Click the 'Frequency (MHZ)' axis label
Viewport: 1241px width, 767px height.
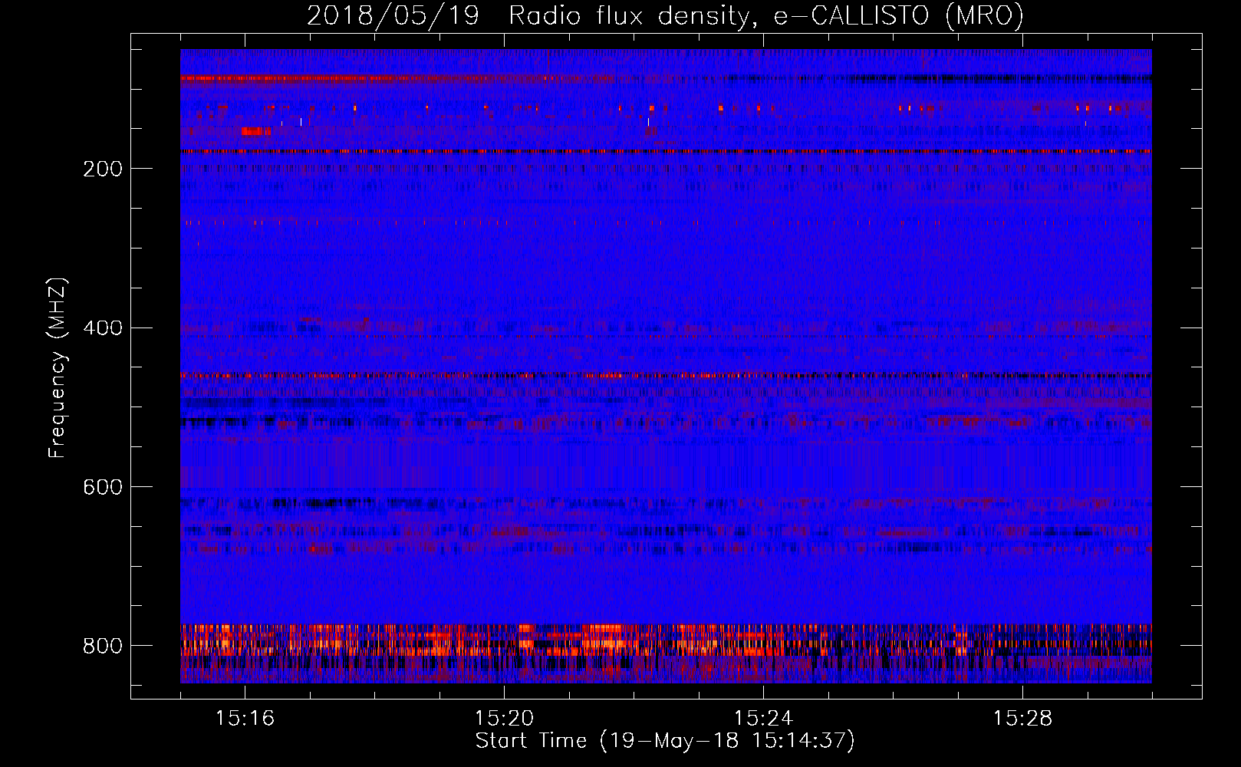pyautogui.click(x=58, y=368)
